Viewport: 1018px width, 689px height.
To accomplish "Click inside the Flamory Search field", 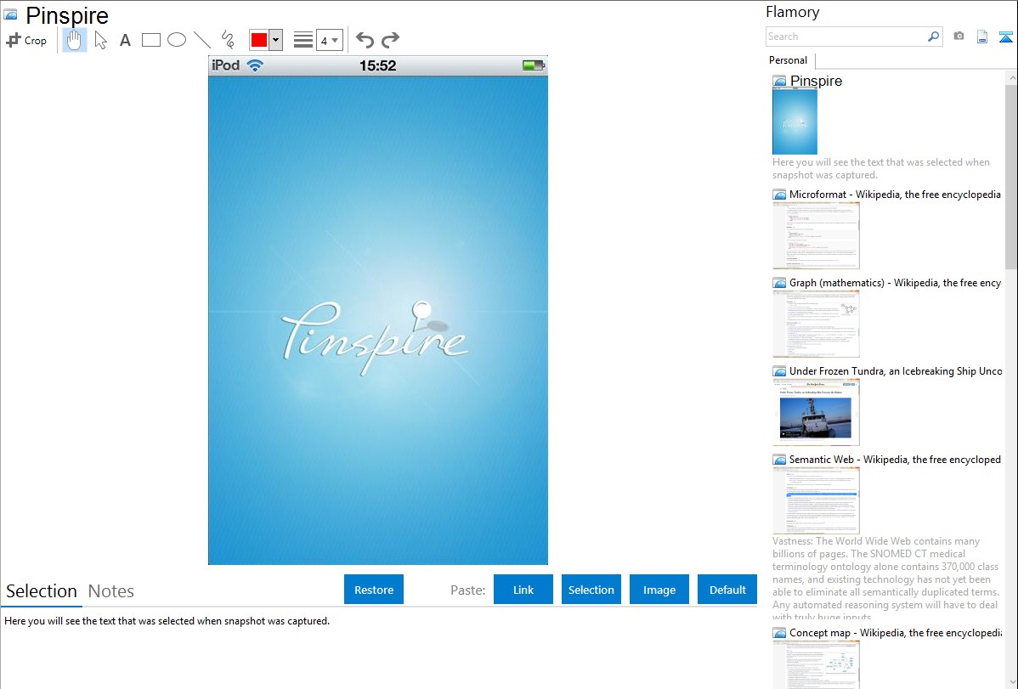I will coord(846,37).
